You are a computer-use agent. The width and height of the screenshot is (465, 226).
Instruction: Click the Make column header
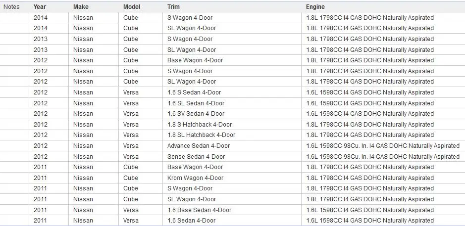pyautogui.click(x=94, y=6)
